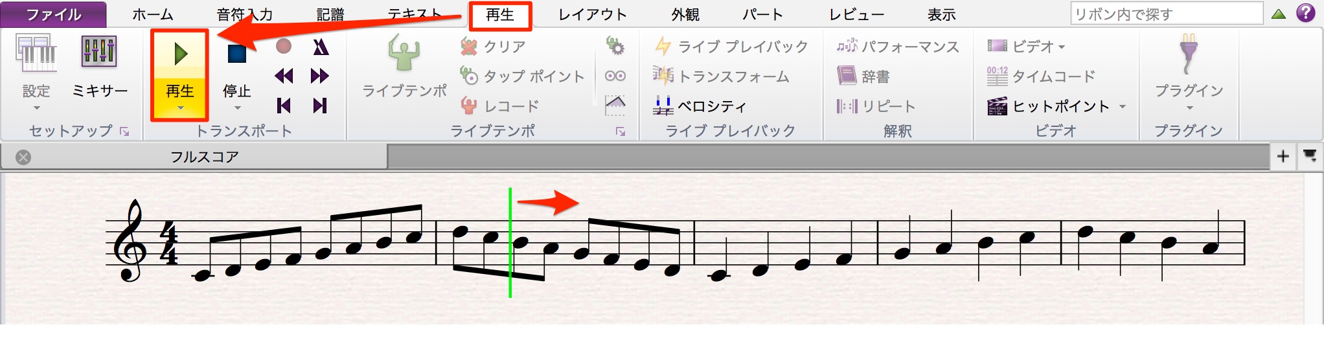Open the 設定 playback devices setup

pos(36,65)
